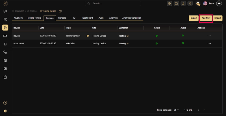The width and height of the screenshot is (226, 116).
Task: Select the P0692-NVR device name
Action: [19, 43]
